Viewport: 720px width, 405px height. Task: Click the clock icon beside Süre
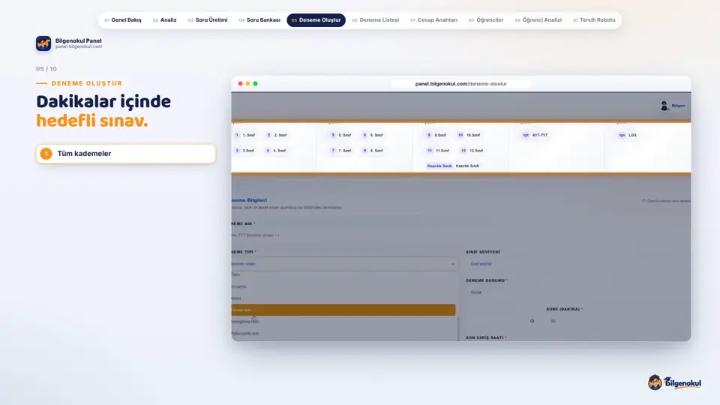[532, 321]
